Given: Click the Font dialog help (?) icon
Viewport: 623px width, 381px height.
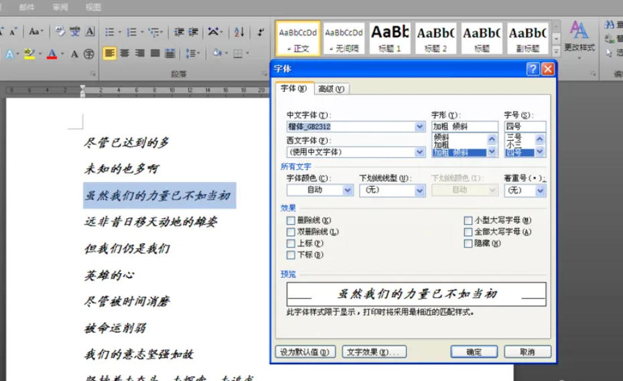Looking at the screenshot, I should pyautogui.click(x=533, y=69).
